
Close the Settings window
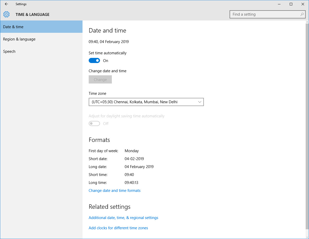coord(303,4)
